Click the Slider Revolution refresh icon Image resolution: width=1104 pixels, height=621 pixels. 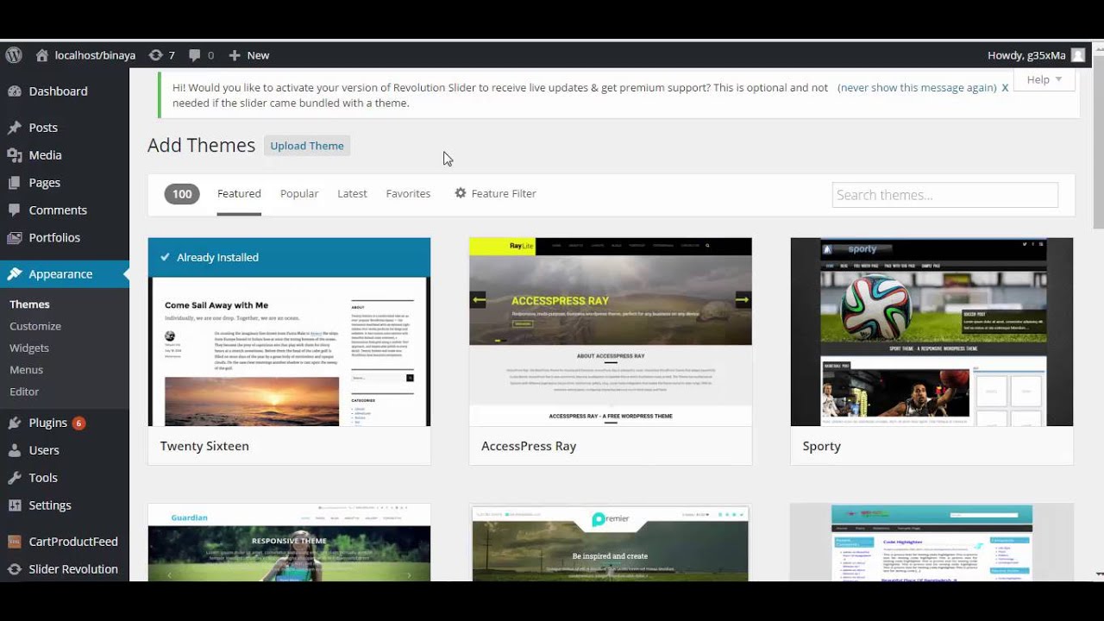coord(14,569)
